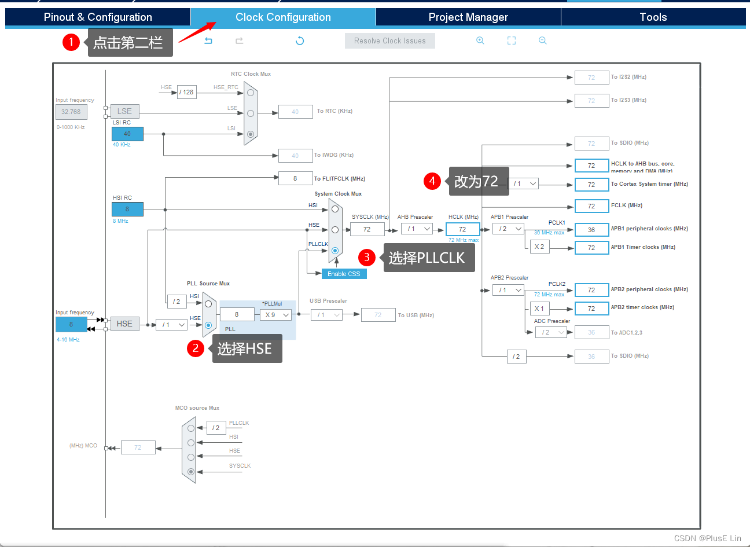Open the USB Prescaler dropdown
750x547 pixels.
tap(326, 315)
